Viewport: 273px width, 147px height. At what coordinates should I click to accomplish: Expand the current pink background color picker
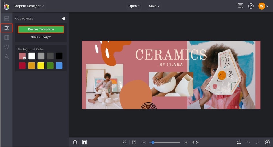(22, 56)
